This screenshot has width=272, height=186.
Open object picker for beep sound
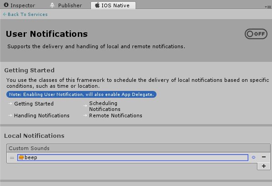tap(253, 157)
